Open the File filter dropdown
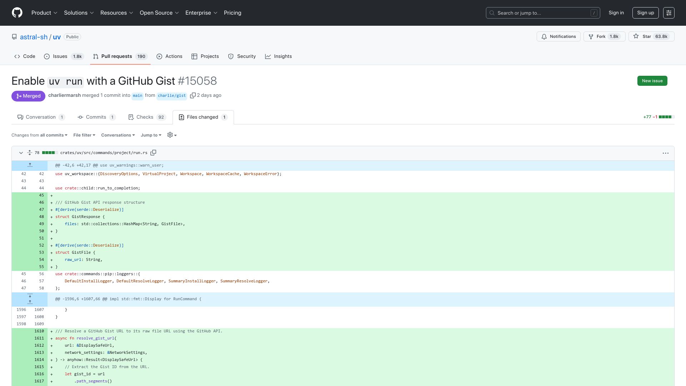The image size is (686, 386). [x=84, y=135]
